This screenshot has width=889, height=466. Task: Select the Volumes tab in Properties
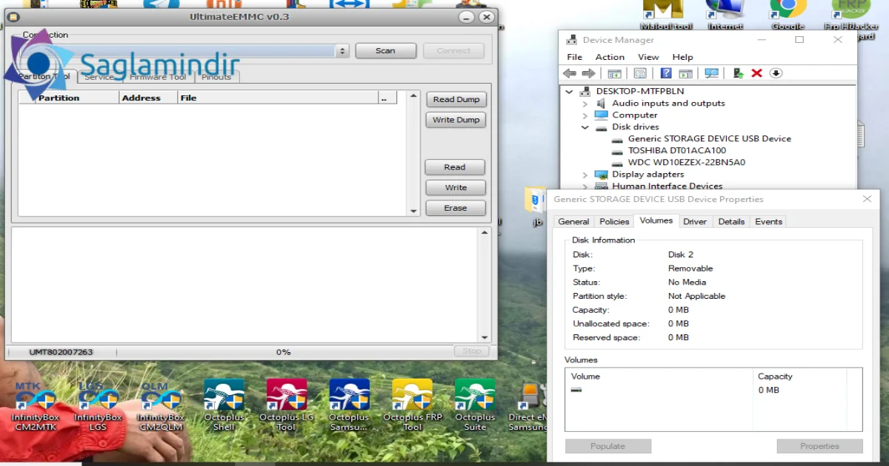click(x=656, y=220)
